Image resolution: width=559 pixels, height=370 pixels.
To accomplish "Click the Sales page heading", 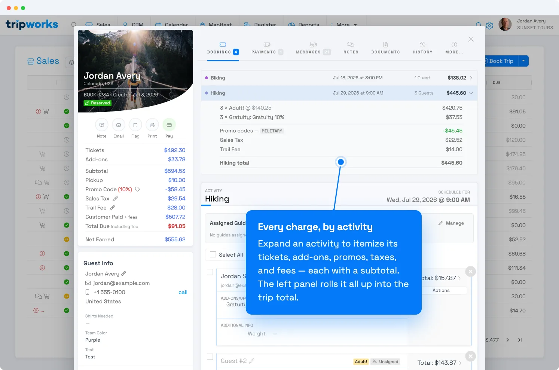I will pos(48,61).
